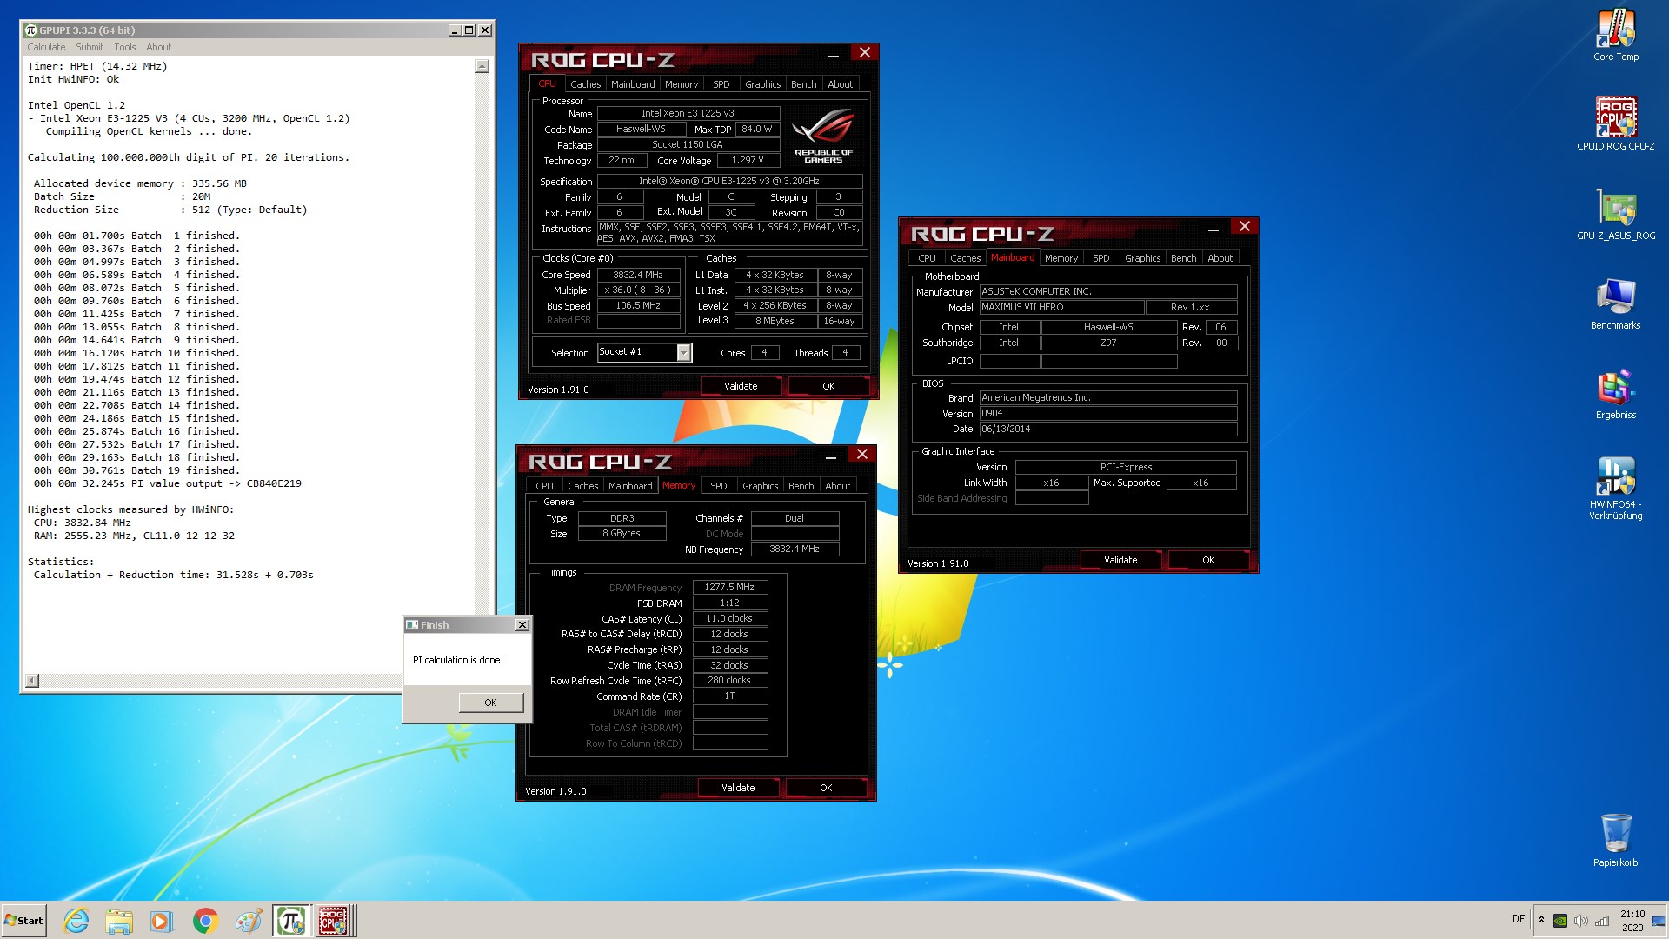Open Memory tab in top CPU-Z window
The width and height of the screenshot is (1669, 939).
tap(682, 84)
